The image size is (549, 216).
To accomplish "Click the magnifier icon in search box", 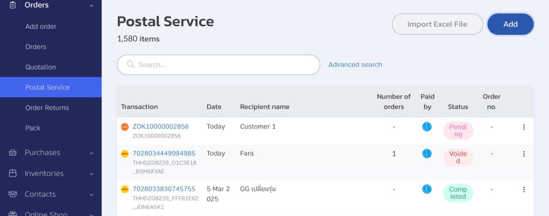I will [x=131, y=64].
